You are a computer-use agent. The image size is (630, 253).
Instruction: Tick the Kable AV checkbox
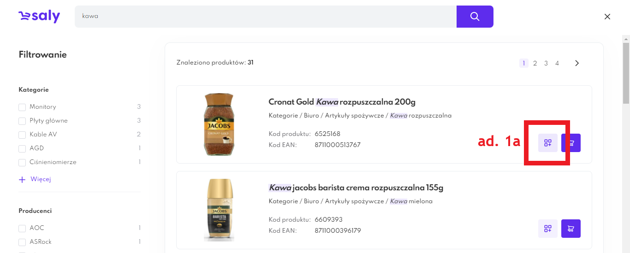[22, 135]
